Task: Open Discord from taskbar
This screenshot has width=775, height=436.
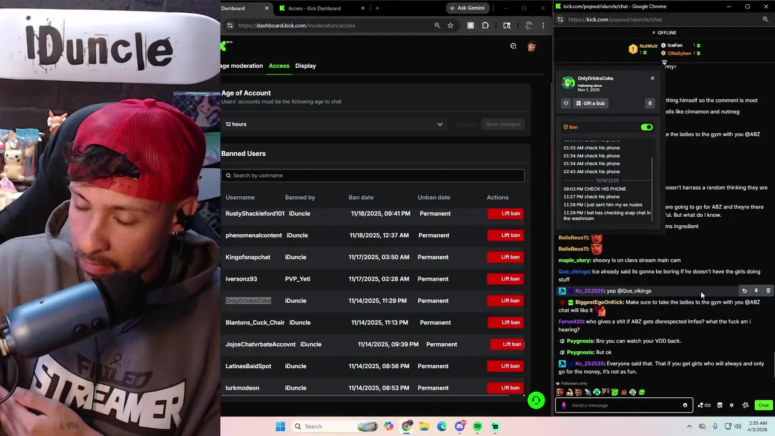Action: (x=460, y=426)
